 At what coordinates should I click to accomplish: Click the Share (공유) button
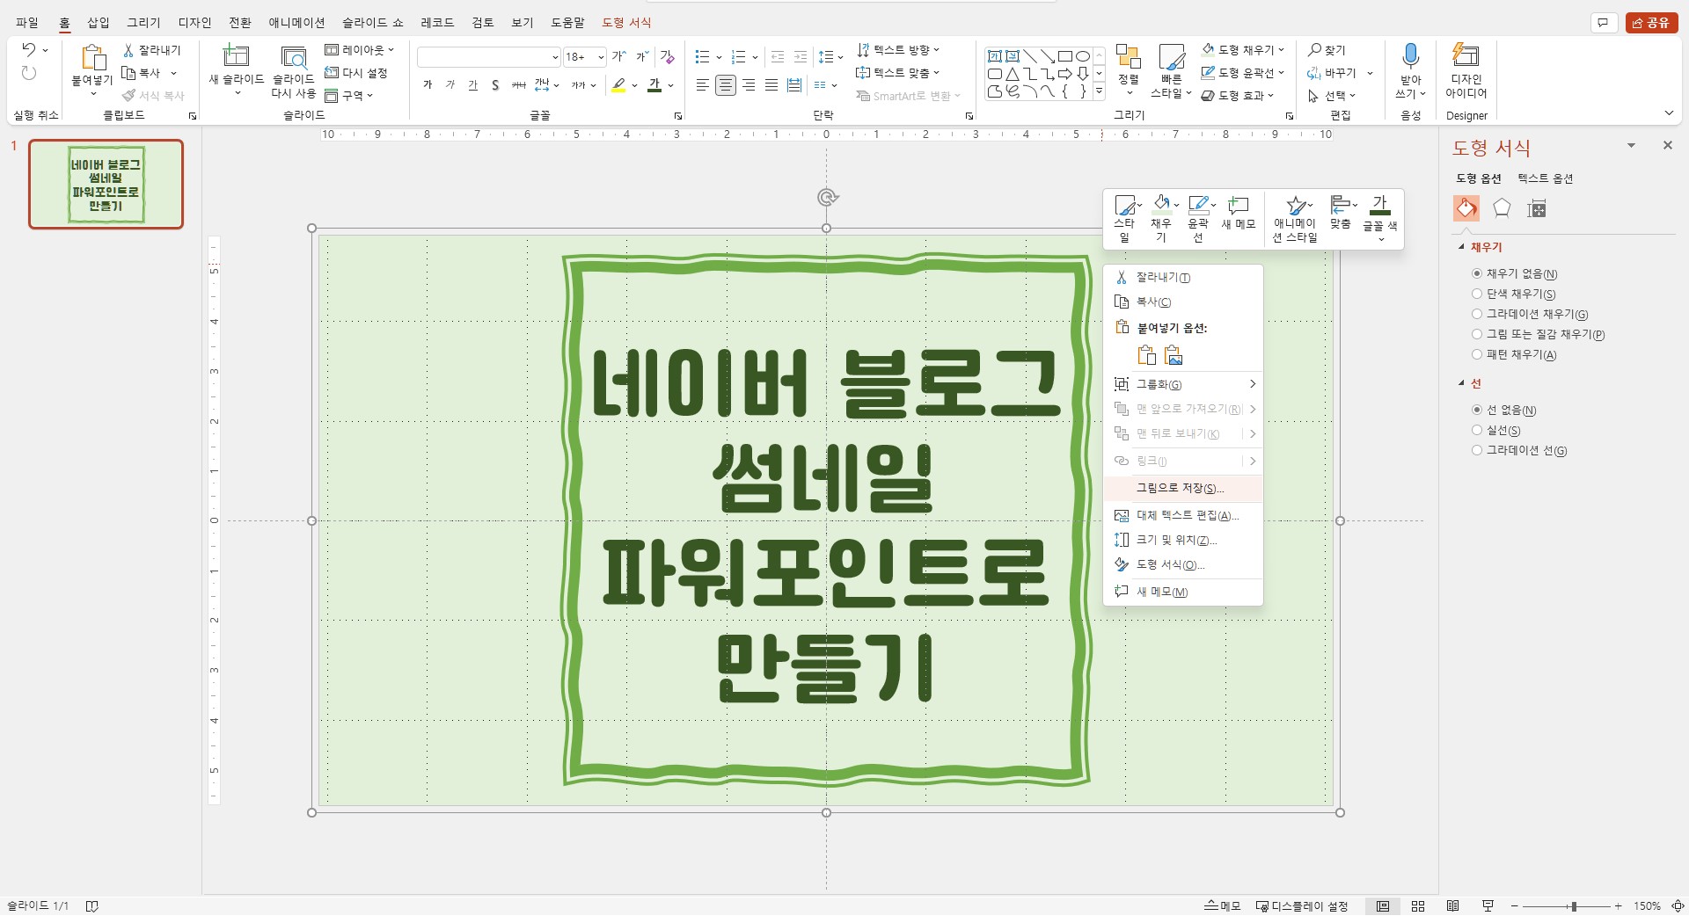[x=1650, y=23]
